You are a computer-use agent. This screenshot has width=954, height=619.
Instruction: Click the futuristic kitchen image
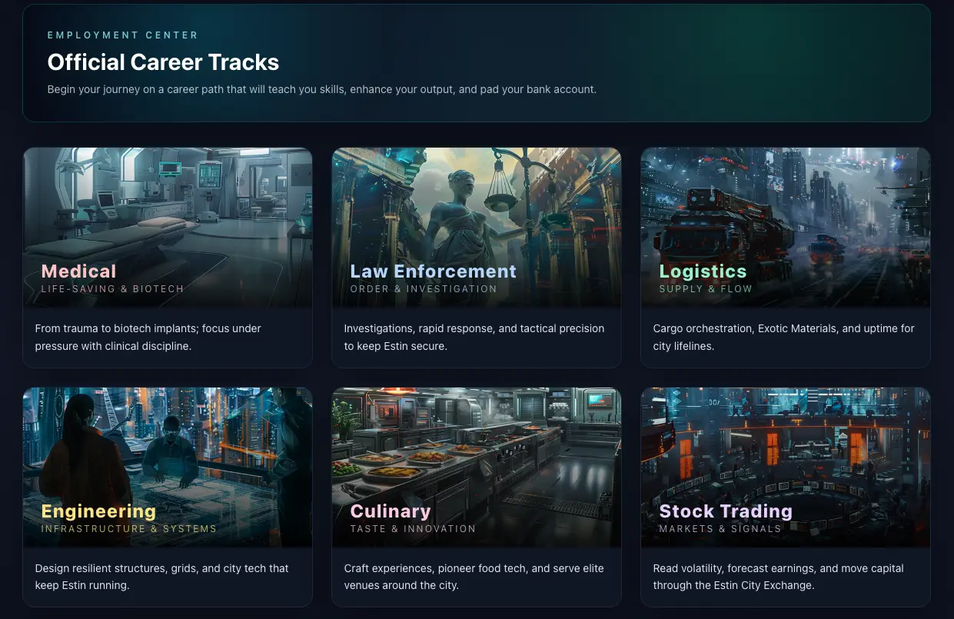476,446
